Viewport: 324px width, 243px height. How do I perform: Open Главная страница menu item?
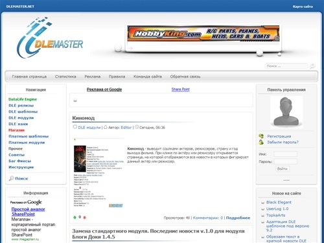click(29, 76)
